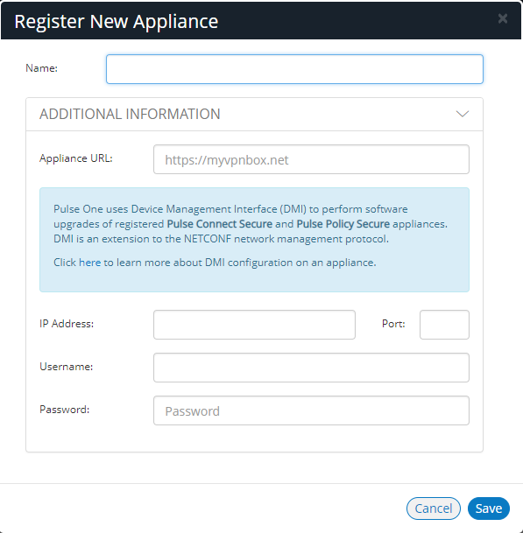
Task: Click the 'Port:' label
Action: (x=393, y=324)
